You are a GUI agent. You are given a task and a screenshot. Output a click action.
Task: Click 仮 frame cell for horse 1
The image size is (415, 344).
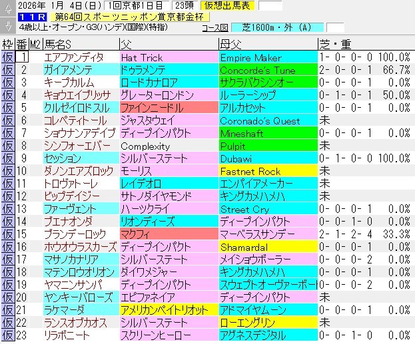pyautogui.click(x=8, y=57)
